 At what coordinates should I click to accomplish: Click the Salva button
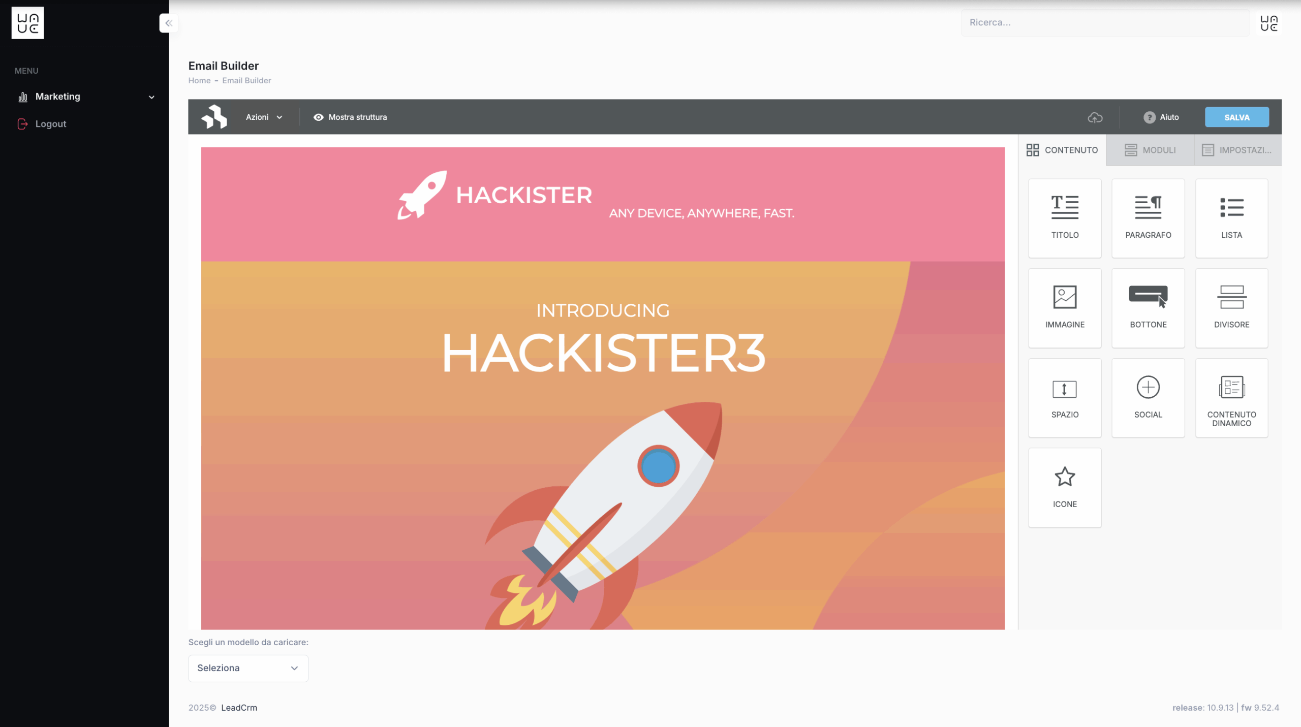[x=1236, y=117]
